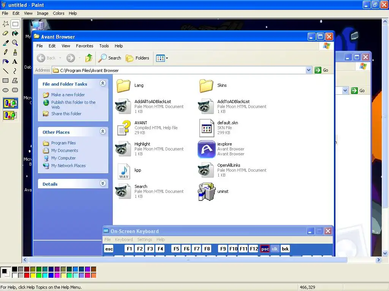This screenshot has width=389, height=291.
Task: Toggle the slk key on On-Screen Keyboard
Action: point(275,249)
